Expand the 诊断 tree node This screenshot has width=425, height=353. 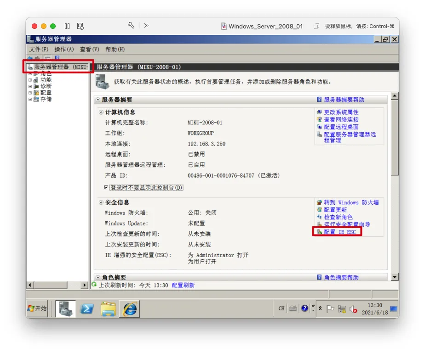(x=30, y=87)
